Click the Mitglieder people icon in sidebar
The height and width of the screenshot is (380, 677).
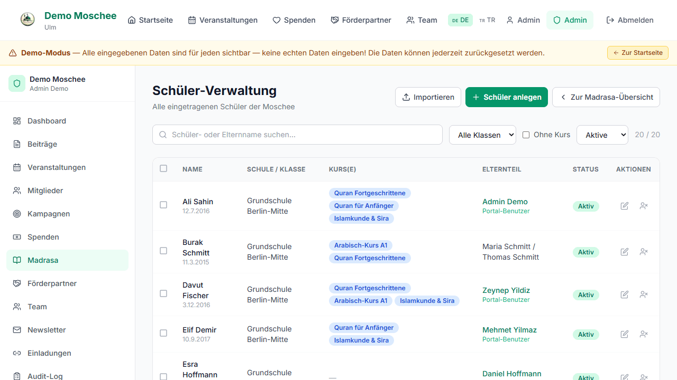(17, 191)
